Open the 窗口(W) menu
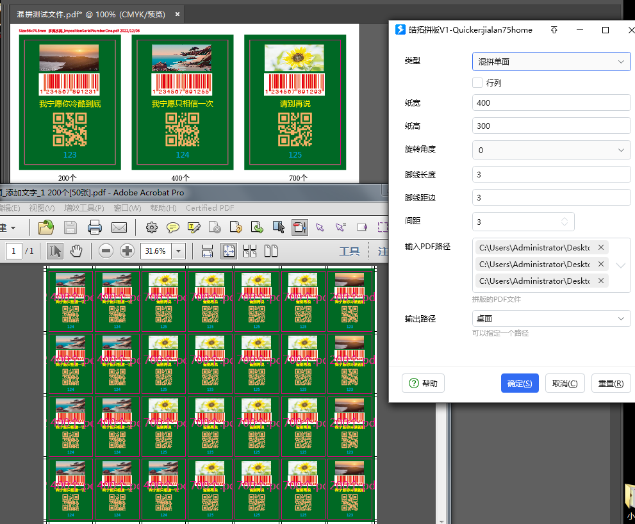 (x=128, y=208)
